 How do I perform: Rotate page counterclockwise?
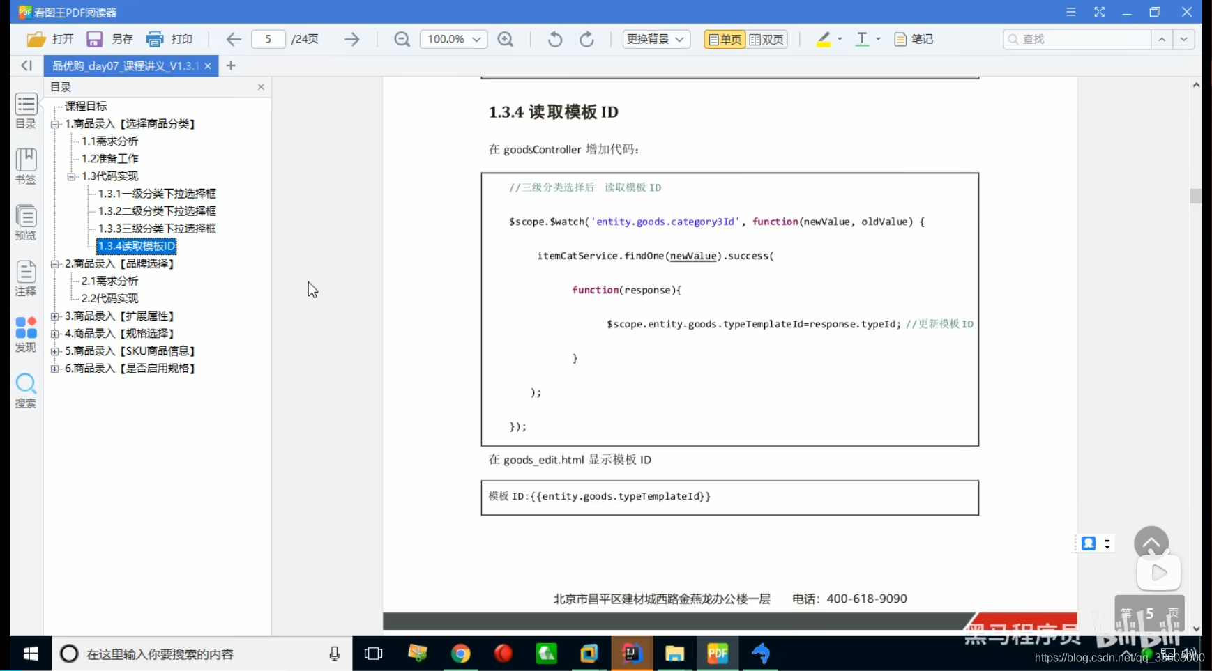coord(555,39)
